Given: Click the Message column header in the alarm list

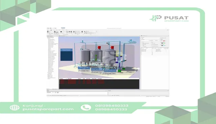Looking at the screenshot, I should click(70, 79).
